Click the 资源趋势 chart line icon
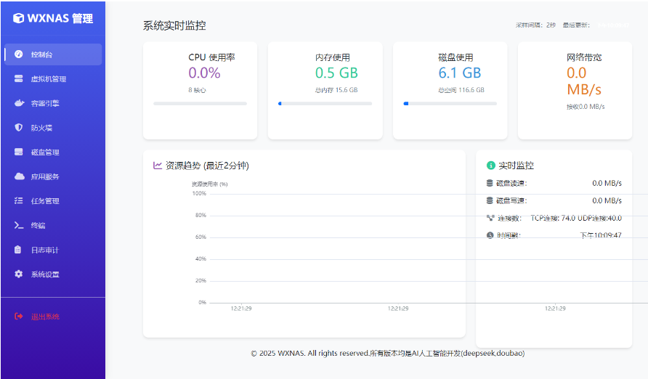Screen dimensions: 648x379 tap(158, 165)
